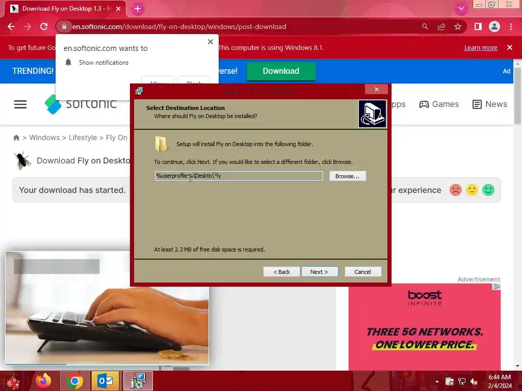The image size is (522, 391).
Task: Click the keyboard typing video thumbnail
Action: point(107,308)
